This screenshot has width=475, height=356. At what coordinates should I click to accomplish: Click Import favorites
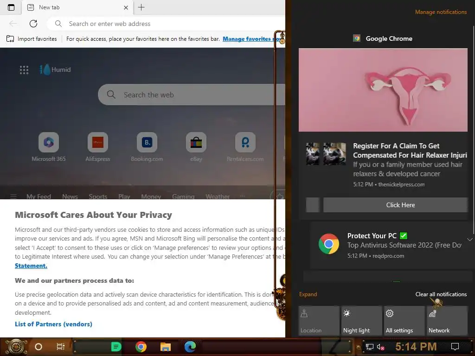32,39
